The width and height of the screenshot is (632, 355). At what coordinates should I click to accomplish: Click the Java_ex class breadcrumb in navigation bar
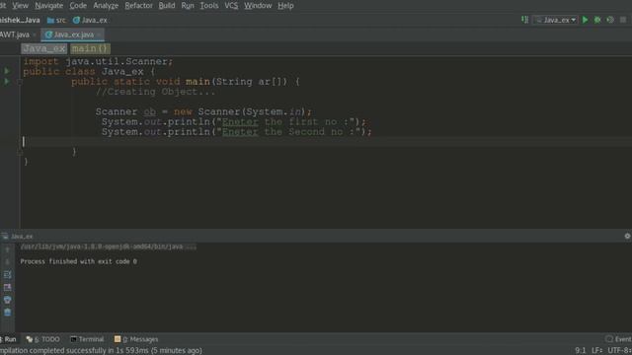[x=90, y=20]
